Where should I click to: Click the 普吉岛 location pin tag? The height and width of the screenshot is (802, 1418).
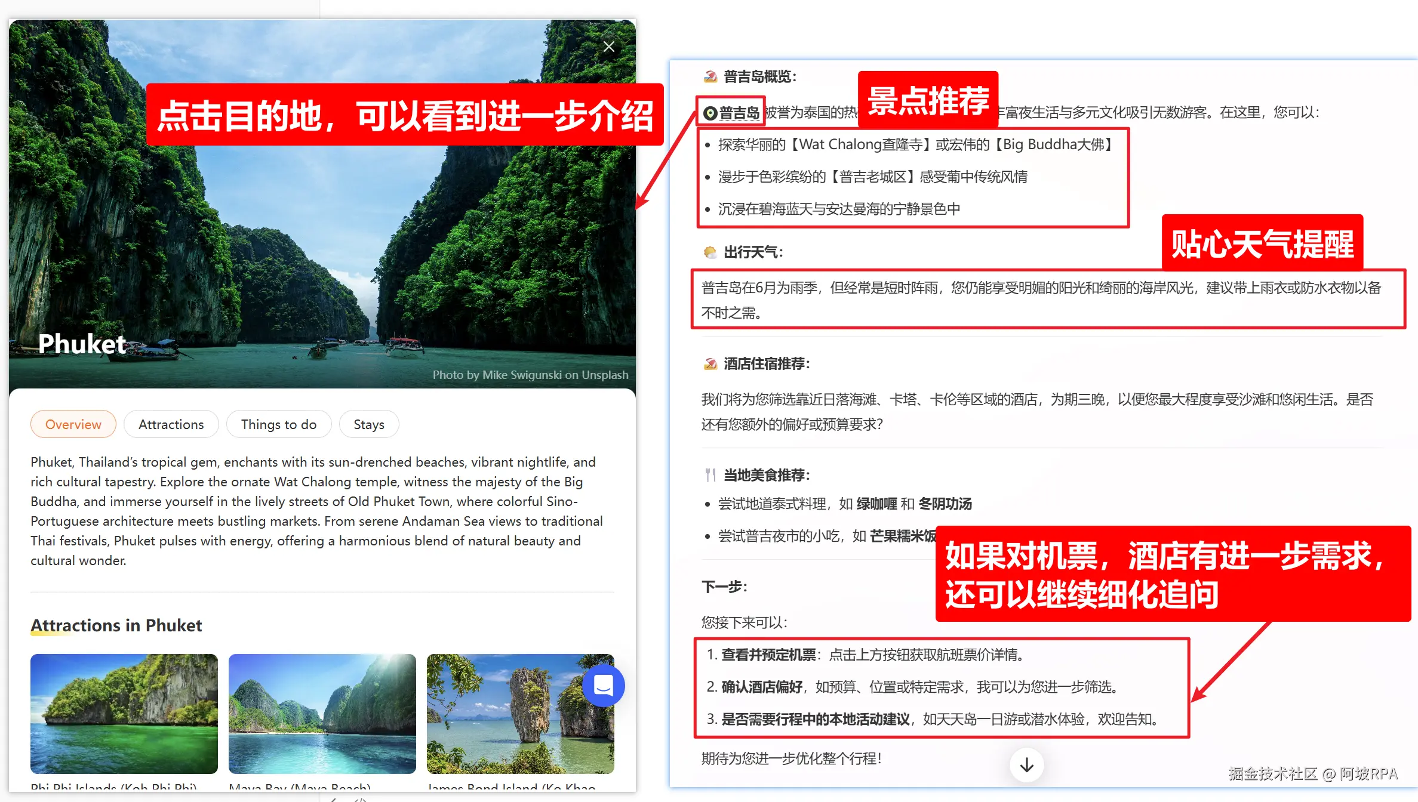[x=732, y=113]
